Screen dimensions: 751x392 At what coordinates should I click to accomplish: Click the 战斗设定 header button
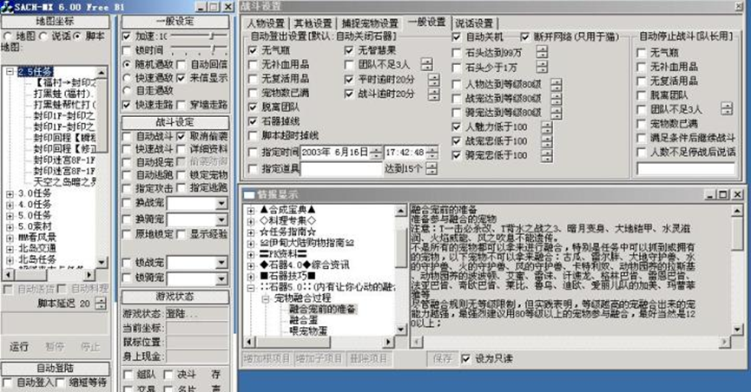[175, 122]
